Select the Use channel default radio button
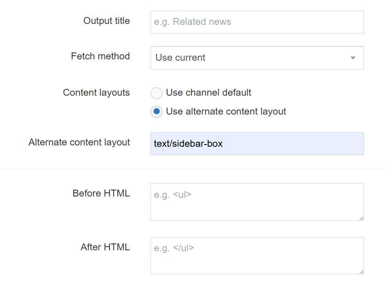388x283 pixels. coord(156,93)
